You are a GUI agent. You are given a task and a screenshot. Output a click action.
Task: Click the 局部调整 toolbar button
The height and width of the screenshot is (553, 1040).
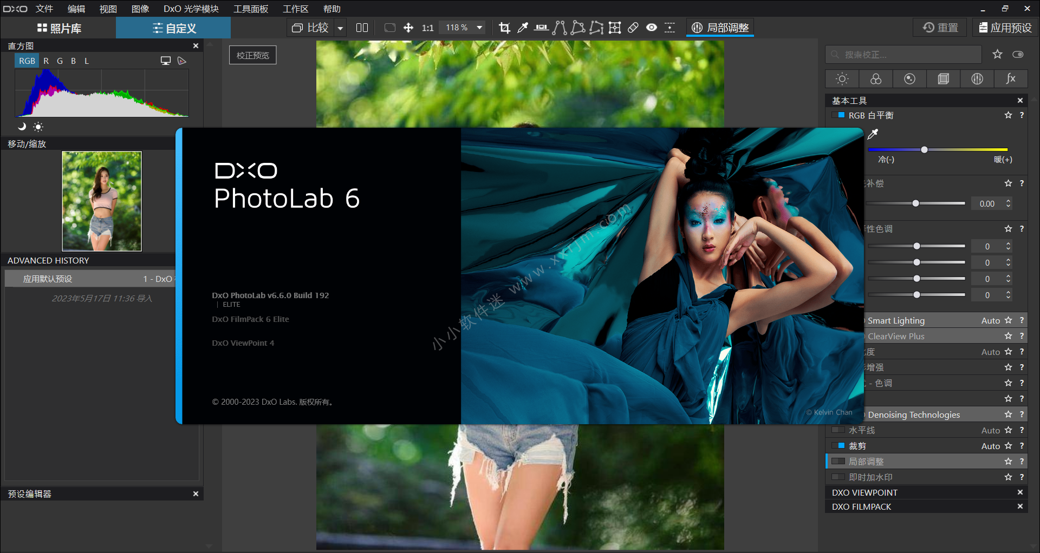(x=720, y=28)
